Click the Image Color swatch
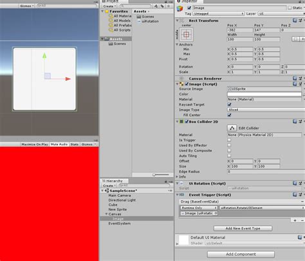This screenshot has width=305, height=261. pos(264,94)
